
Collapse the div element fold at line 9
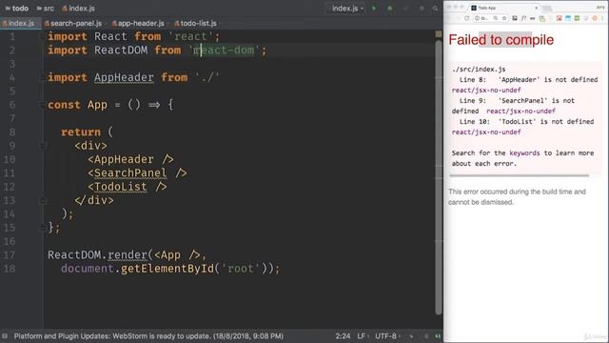[x=43, y=146]
